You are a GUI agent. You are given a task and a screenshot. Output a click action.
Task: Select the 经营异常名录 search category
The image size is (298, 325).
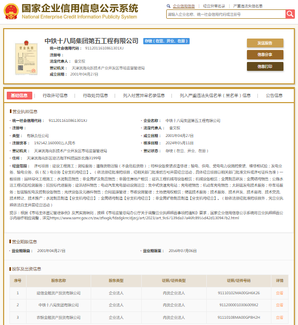(214, 6)
